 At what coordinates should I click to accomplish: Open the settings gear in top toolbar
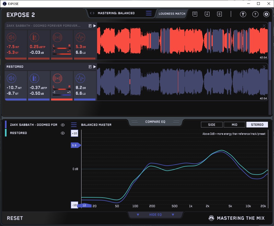[x=266, y=14]
